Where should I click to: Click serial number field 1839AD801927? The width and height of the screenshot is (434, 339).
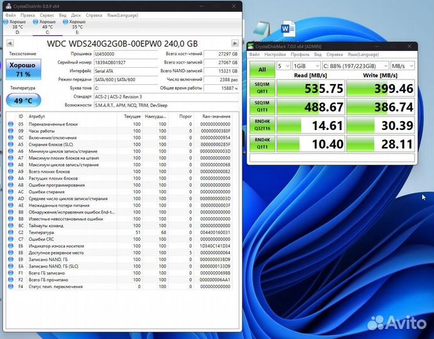(126, 63)
